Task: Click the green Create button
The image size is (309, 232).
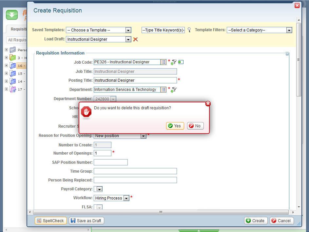Action: point(256,221)
